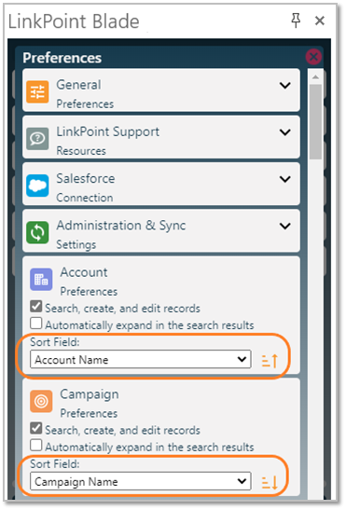Pin the LinkPoint Blade pane
This screenshot has width=346, height=510.
[296, 21]
